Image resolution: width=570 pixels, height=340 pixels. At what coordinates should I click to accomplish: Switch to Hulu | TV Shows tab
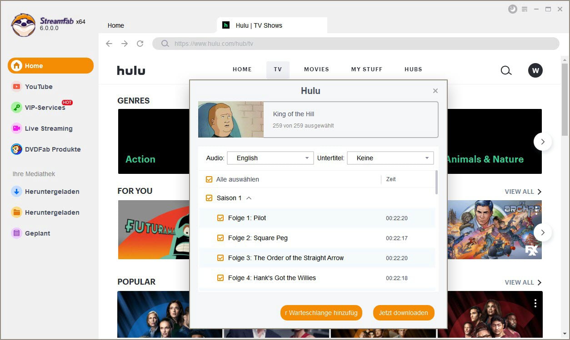pyautogui.click(x=272, y=25)
